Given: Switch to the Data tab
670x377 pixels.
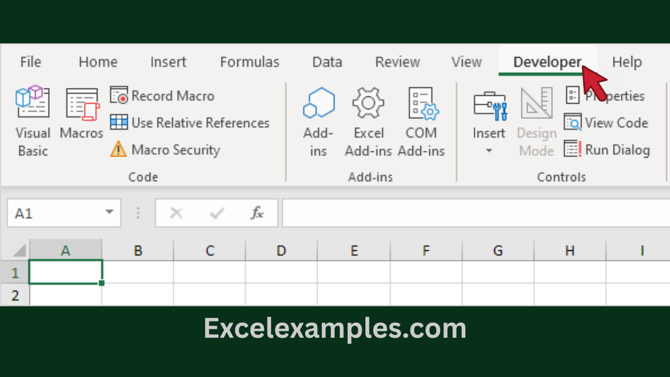Looking at the screenshot, I should (x=327, y=62).
